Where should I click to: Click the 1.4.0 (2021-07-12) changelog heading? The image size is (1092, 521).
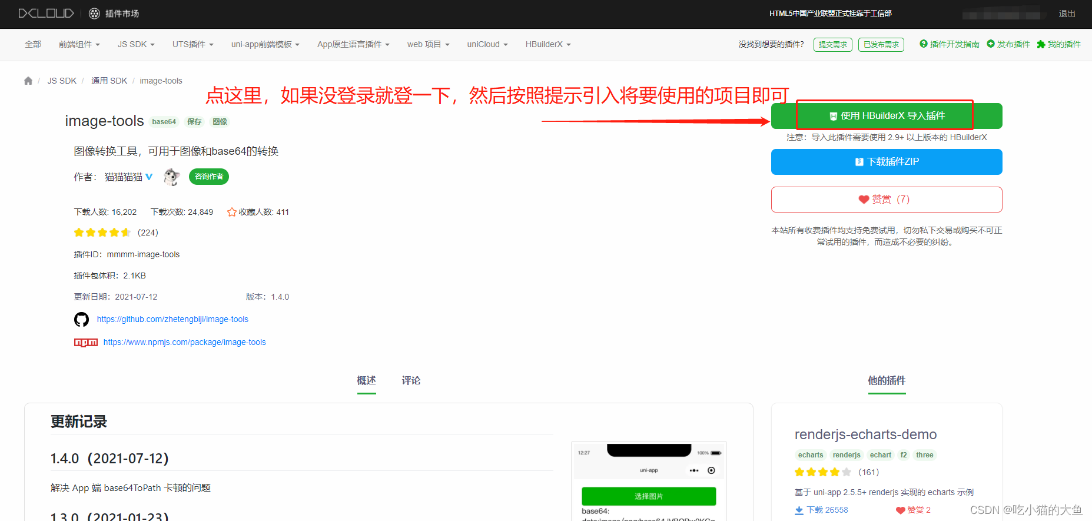(109, 459)
